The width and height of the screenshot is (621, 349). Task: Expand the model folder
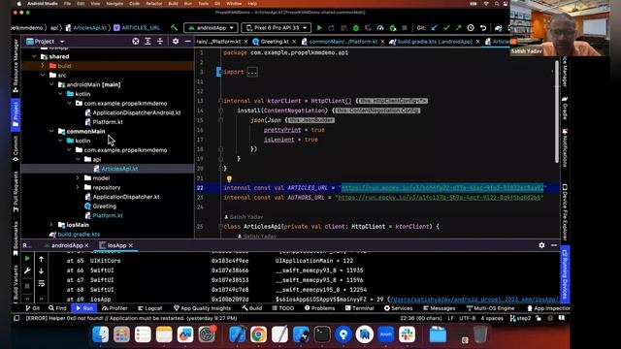coord(78,178)
